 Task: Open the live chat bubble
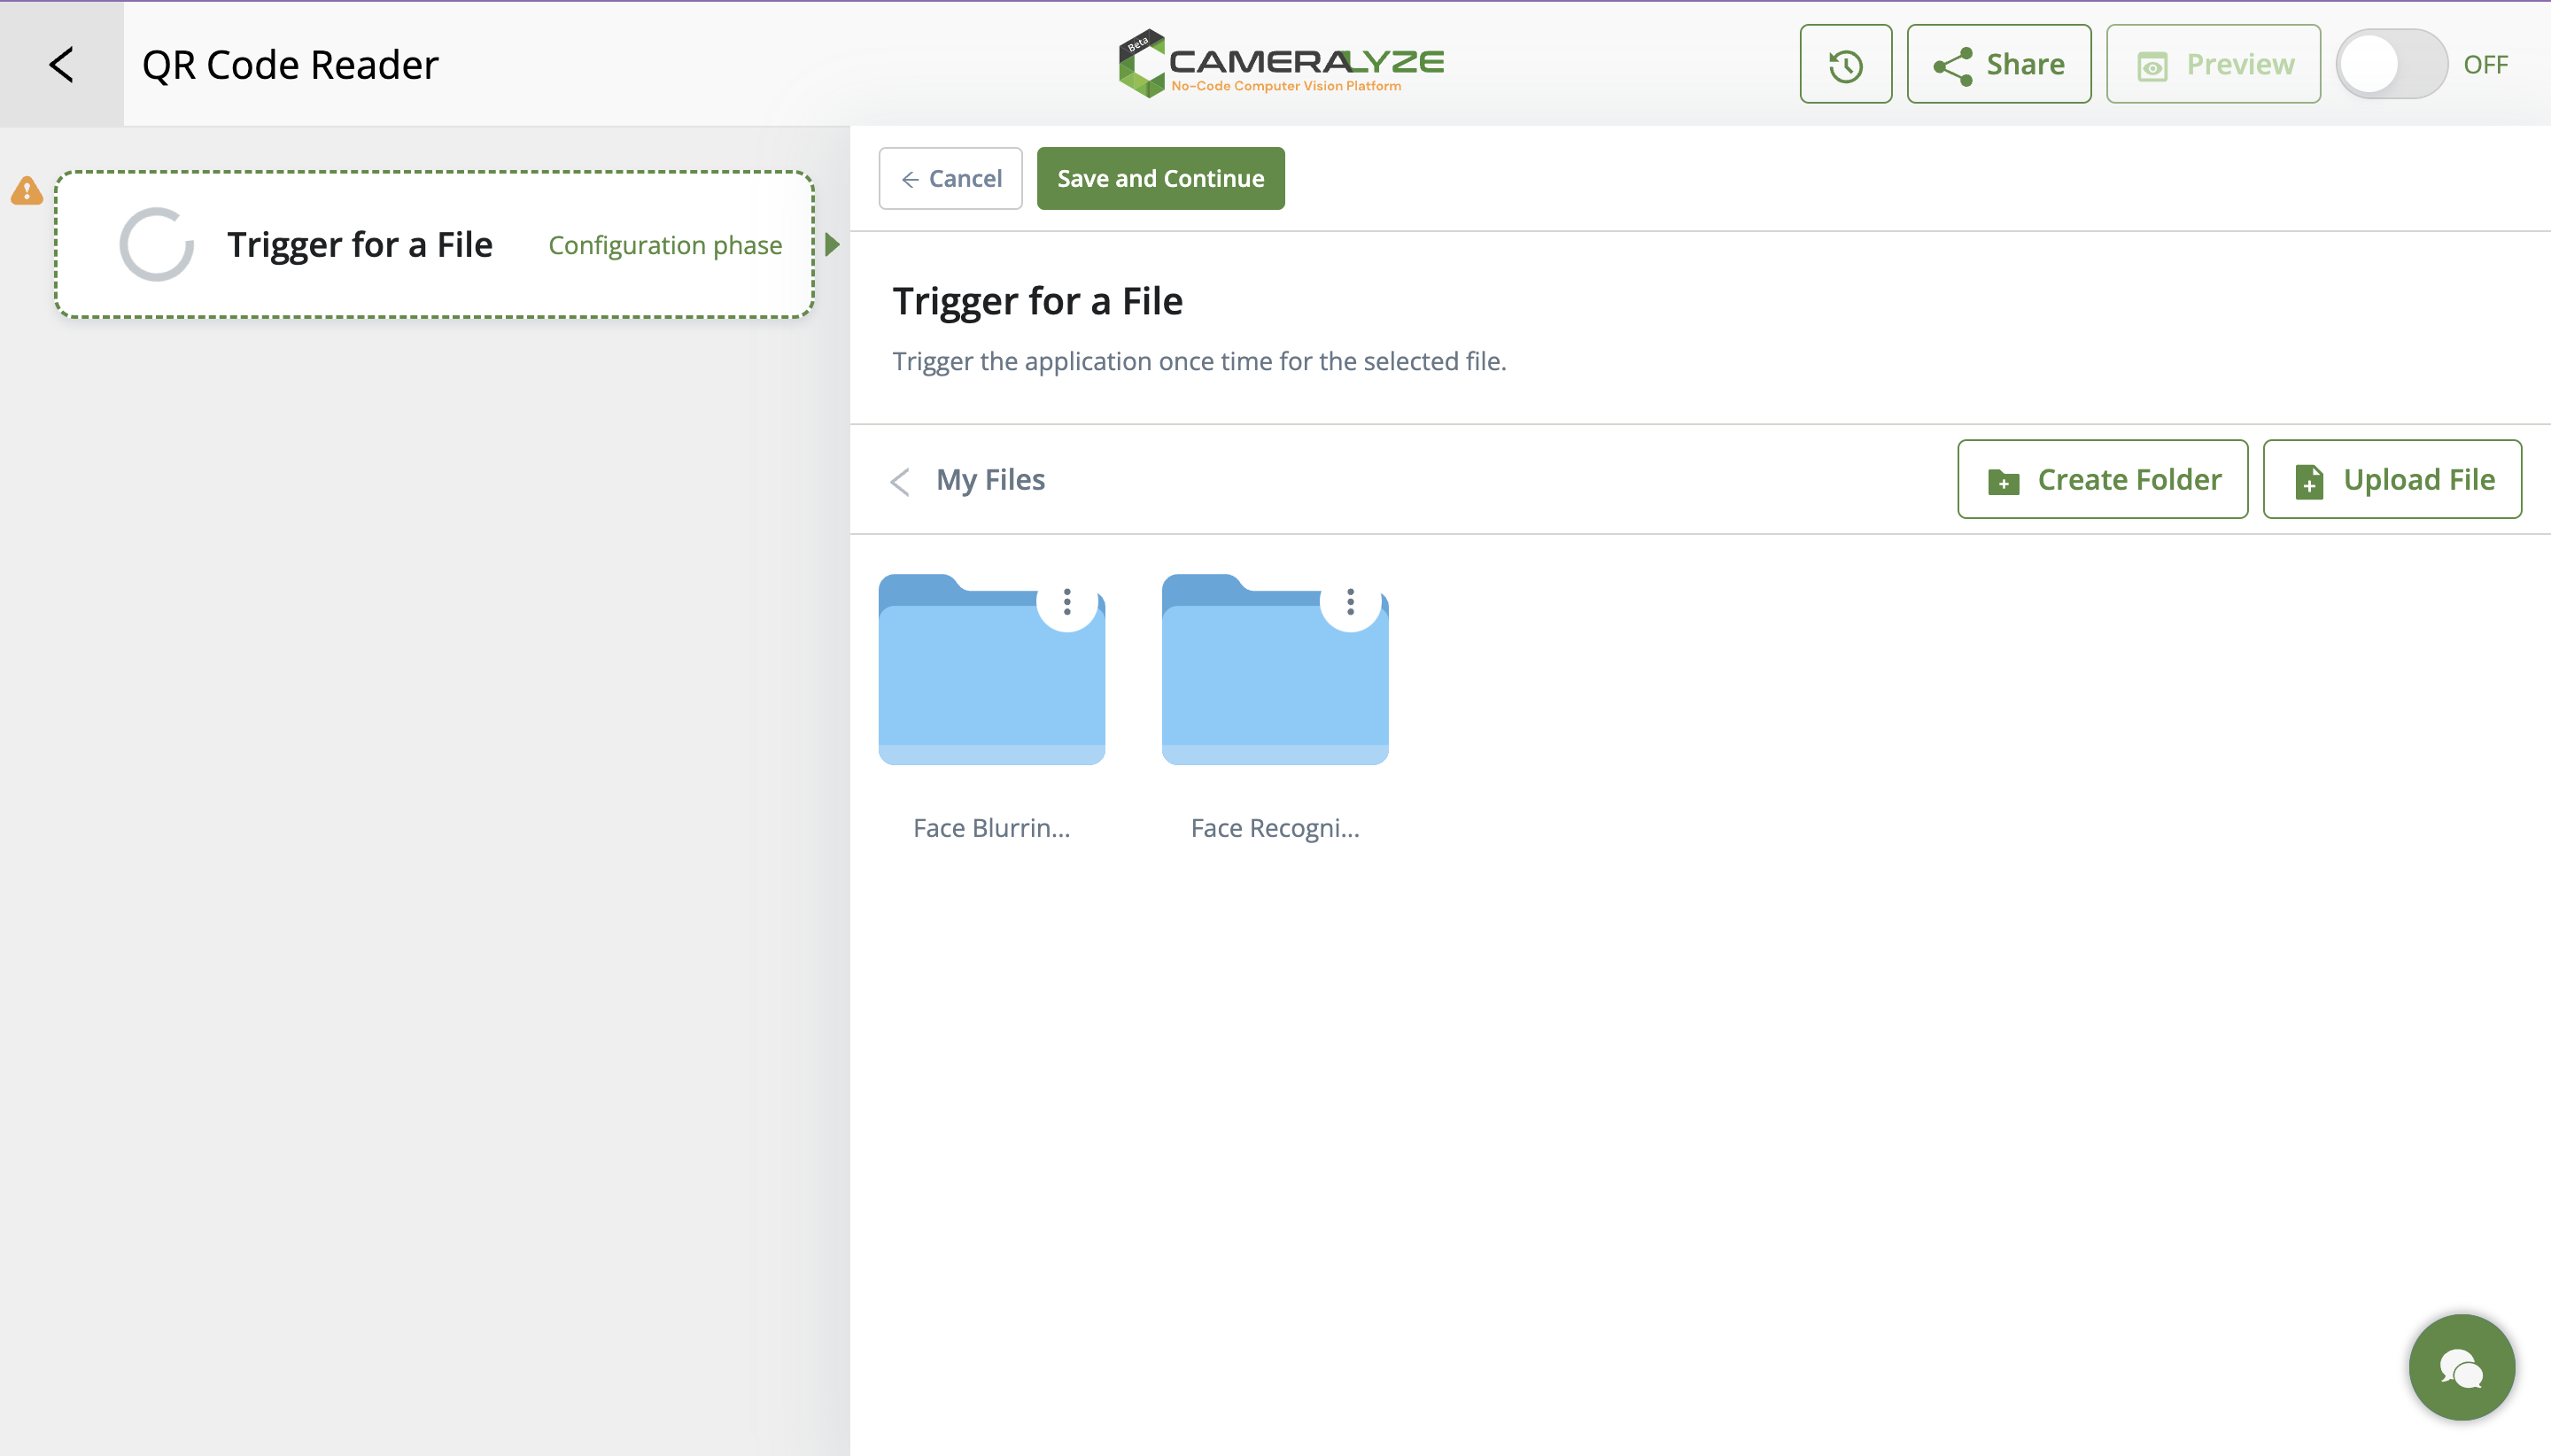[2461, 1367]
